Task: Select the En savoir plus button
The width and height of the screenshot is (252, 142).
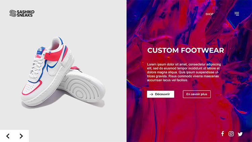Action: (197, 94)
